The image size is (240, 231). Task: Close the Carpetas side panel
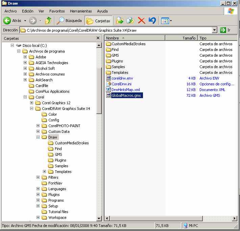(x=99, y=38)
